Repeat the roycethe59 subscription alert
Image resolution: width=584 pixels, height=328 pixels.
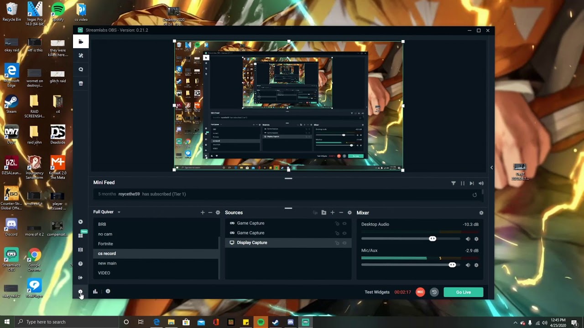[x=474, y=195]
